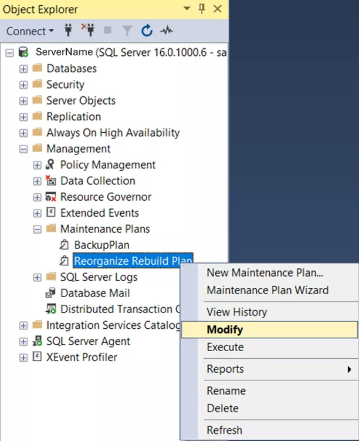The width and height of the screenshot is (359, 441).
Task: Expand the Security node
Action: click(x=23, y=85)
